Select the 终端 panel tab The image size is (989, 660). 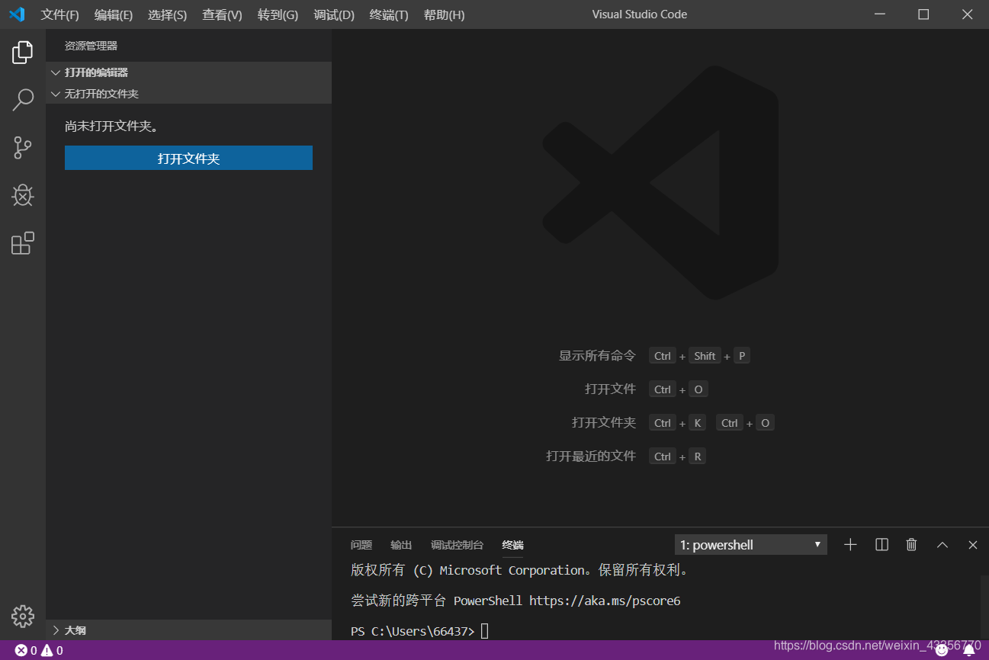512,545
